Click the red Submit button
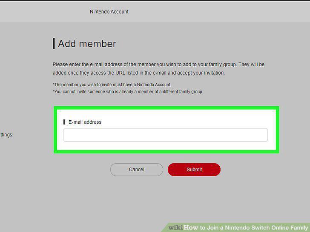Screen dimensions: 310x232 [x=194, y=170]
